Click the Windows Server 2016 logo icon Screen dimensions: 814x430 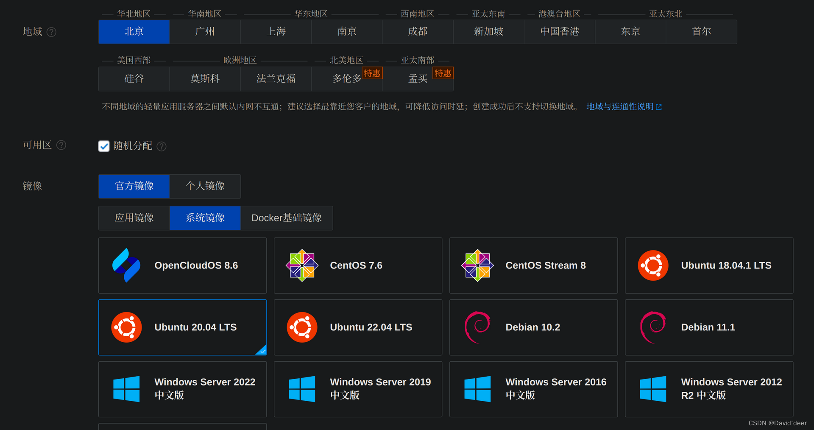(x=477, y=389)
